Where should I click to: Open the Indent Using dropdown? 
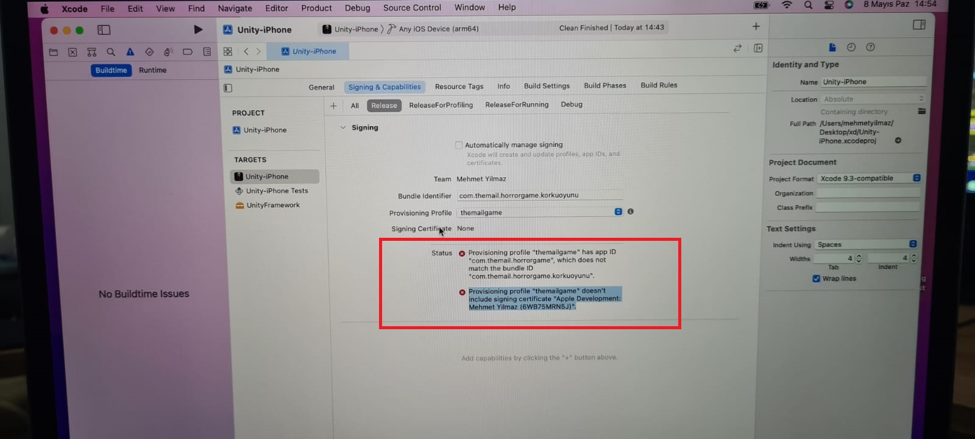[x=867, y=244]
